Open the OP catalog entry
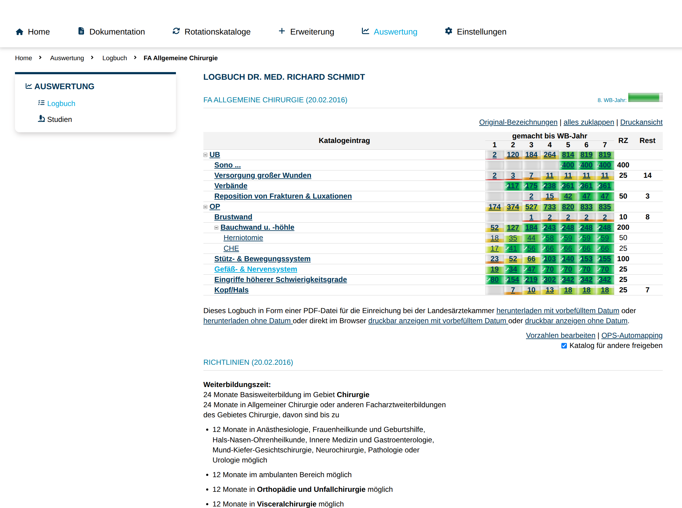The width and height of the screenshot is (682, 508). (215, 206)
